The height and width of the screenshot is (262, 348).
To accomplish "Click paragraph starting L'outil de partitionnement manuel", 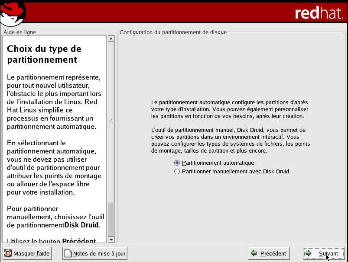I will (231, 140).
